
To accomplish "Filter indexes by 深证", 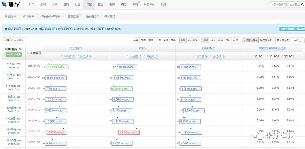I will (x=151, y=40).
